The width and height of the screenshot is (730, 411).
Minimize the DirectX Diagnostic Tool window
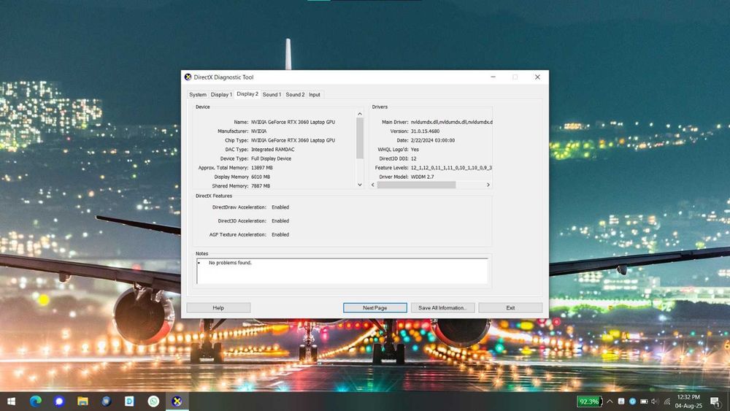[x=493, y=77]
